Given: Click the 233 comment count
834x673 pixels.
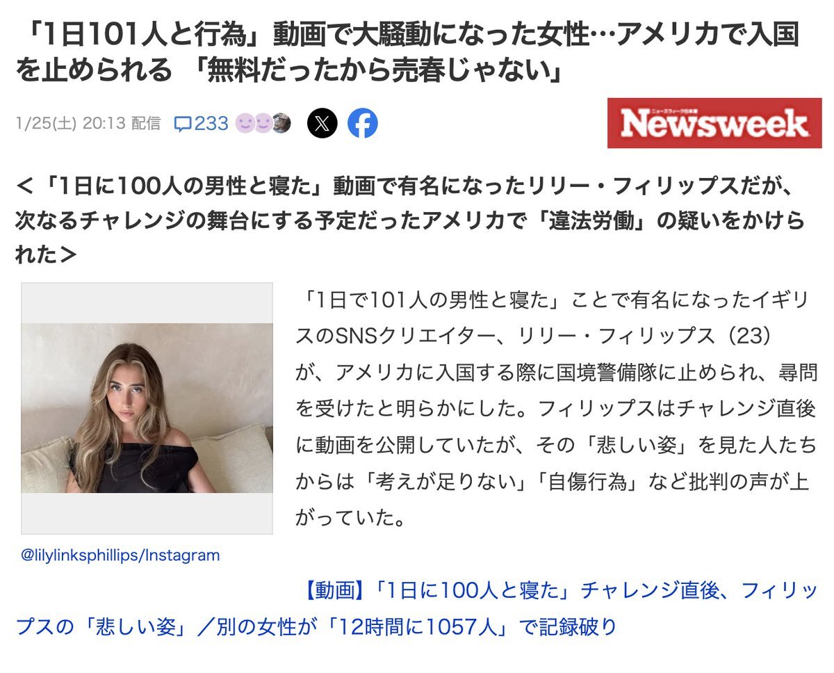Looking at the screenshot, I should tap(211, 124).
